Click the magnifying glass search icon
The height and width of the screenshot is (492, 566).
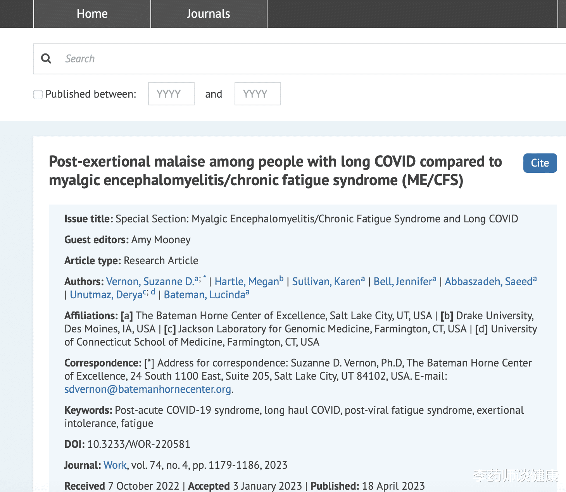coord(46,58)
